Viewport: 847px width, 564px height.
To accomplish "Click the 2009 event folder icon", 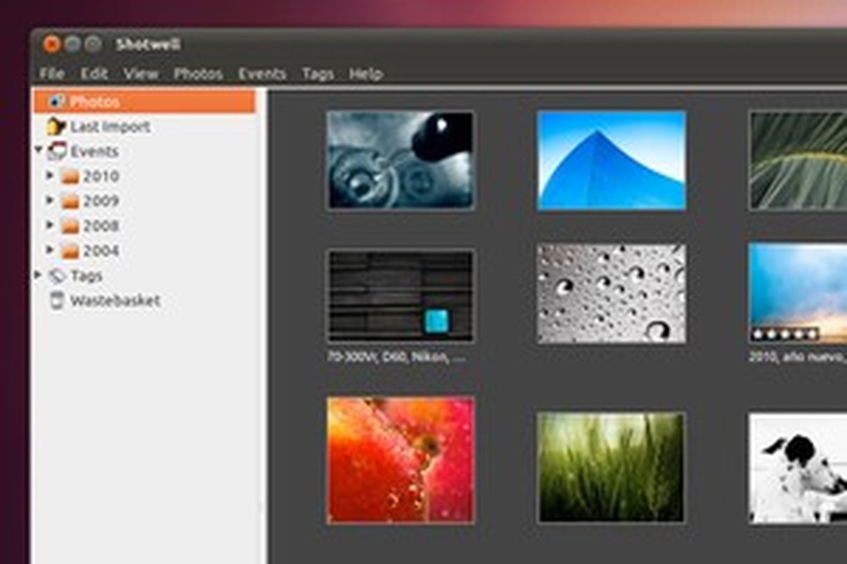I will click(x=71, y=200).
